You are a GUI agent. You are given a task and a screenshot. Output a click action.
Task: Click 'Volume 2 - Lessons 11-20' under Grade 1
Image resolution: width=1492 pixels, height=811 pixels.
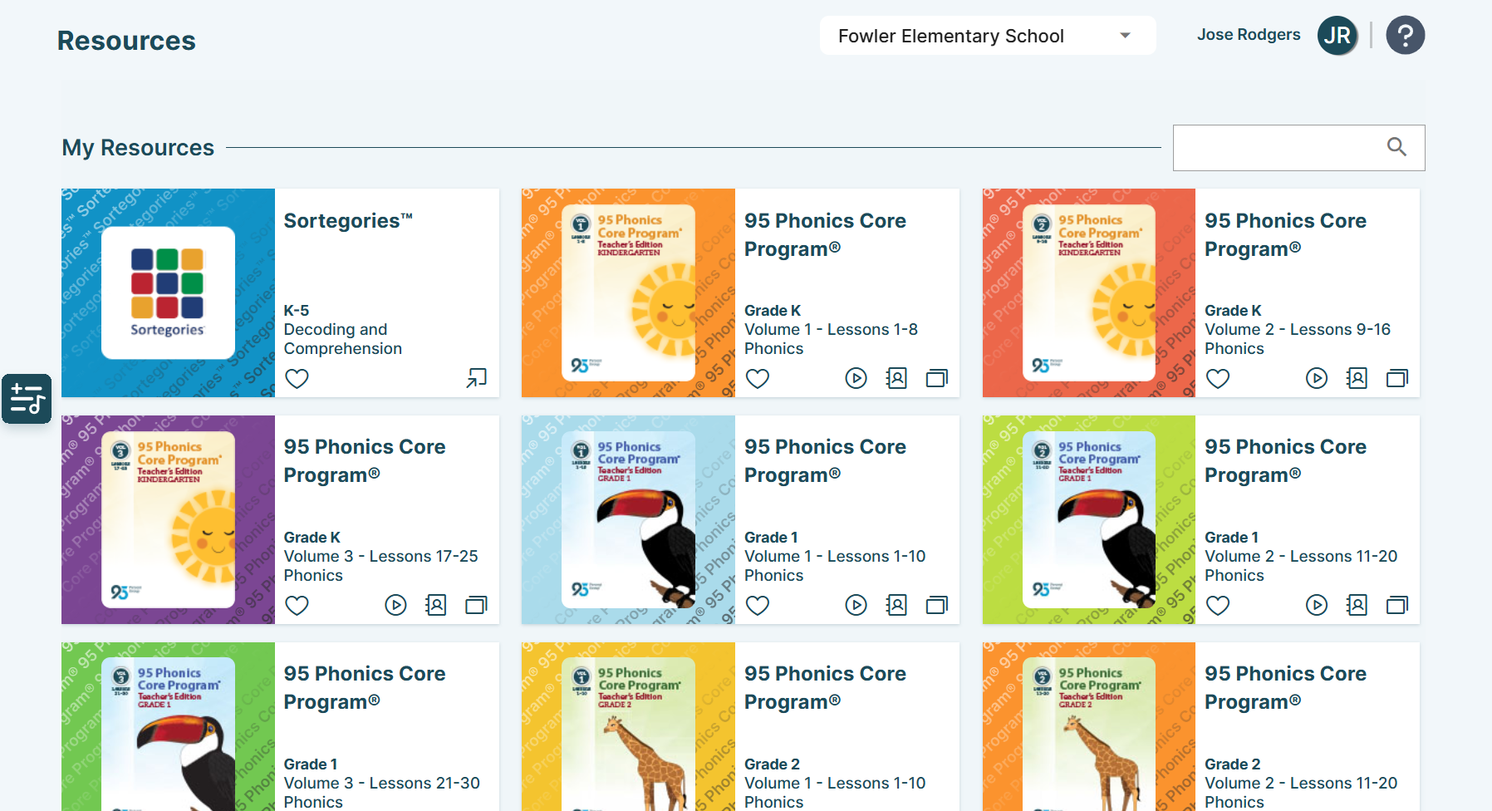(x=1301, y=556)
